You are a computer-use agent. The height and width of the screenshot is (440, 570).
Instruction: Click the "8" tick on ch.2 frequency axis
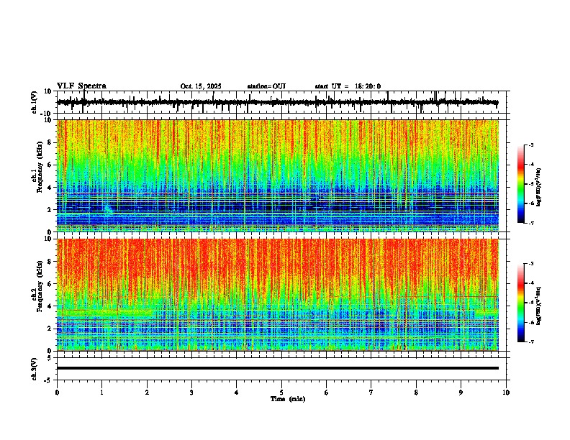tap(50, 262)
